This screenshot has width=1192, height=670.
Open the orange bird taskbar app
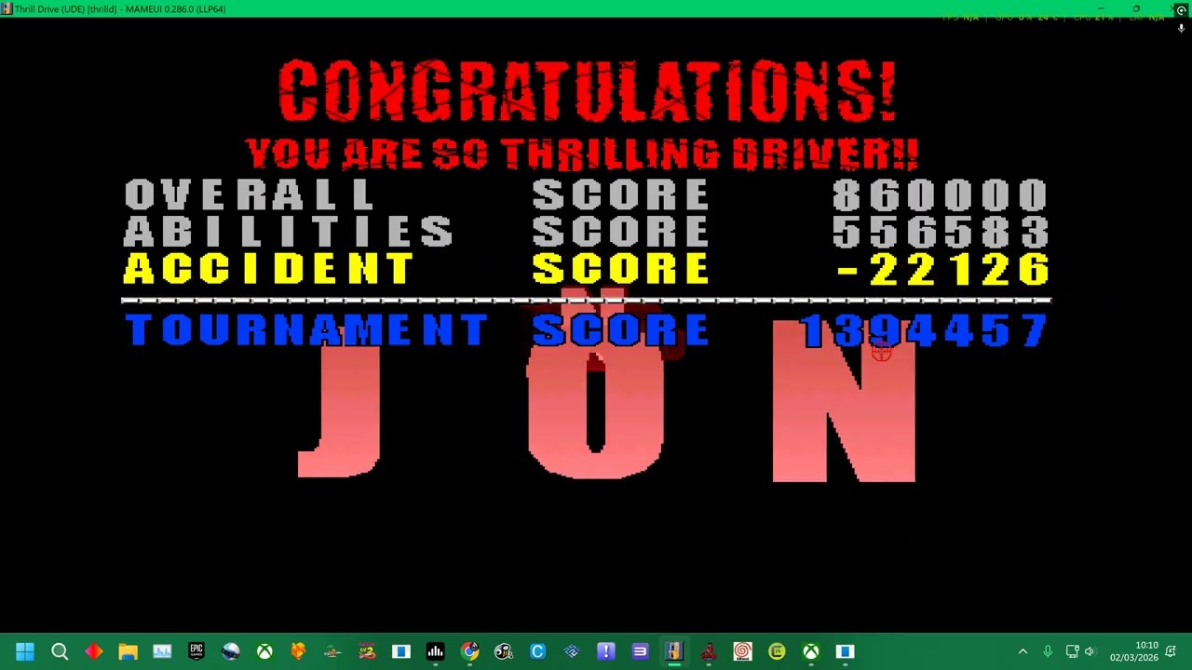point(299,651)
